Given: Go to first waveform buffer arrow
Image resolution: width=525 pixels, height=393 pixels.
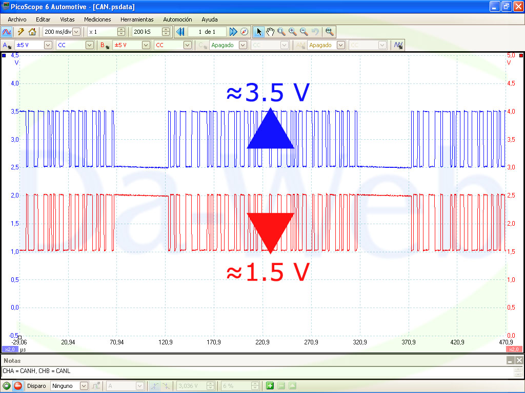Looking at the screenshot, I should pyautogui.click(x=180, y=32).
